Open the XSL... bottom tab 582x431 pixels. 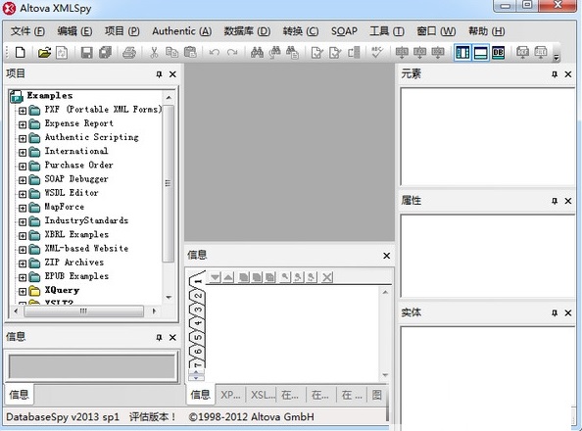coord(262,395)
